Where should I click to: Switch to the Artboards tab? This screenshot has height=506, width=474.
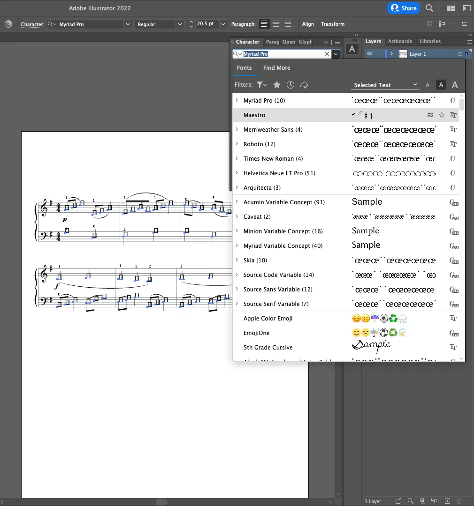400,41
